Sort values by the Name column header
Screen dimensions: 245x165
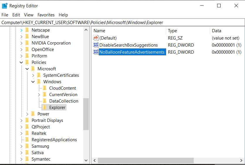coord(129,30)
